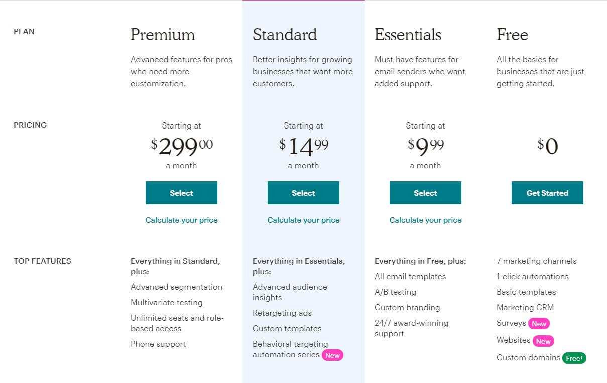Click the Standard plan heading
The image size is (607, 383).
pyautogui.click(x=285, y=35)
